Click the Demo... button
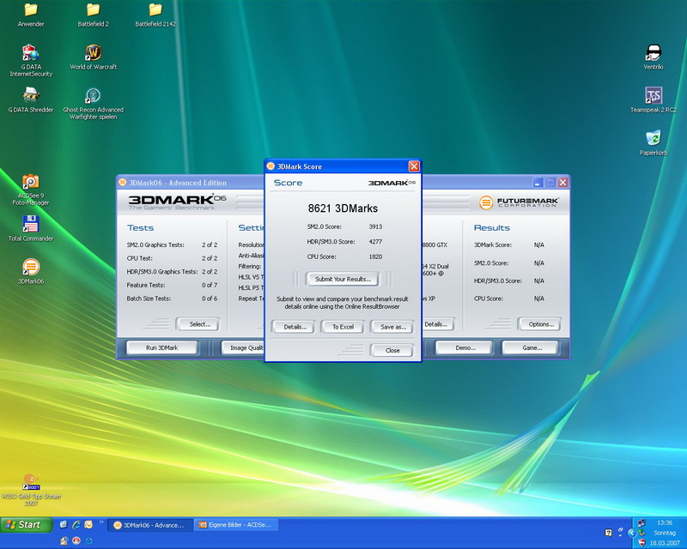 click(465, 347)
